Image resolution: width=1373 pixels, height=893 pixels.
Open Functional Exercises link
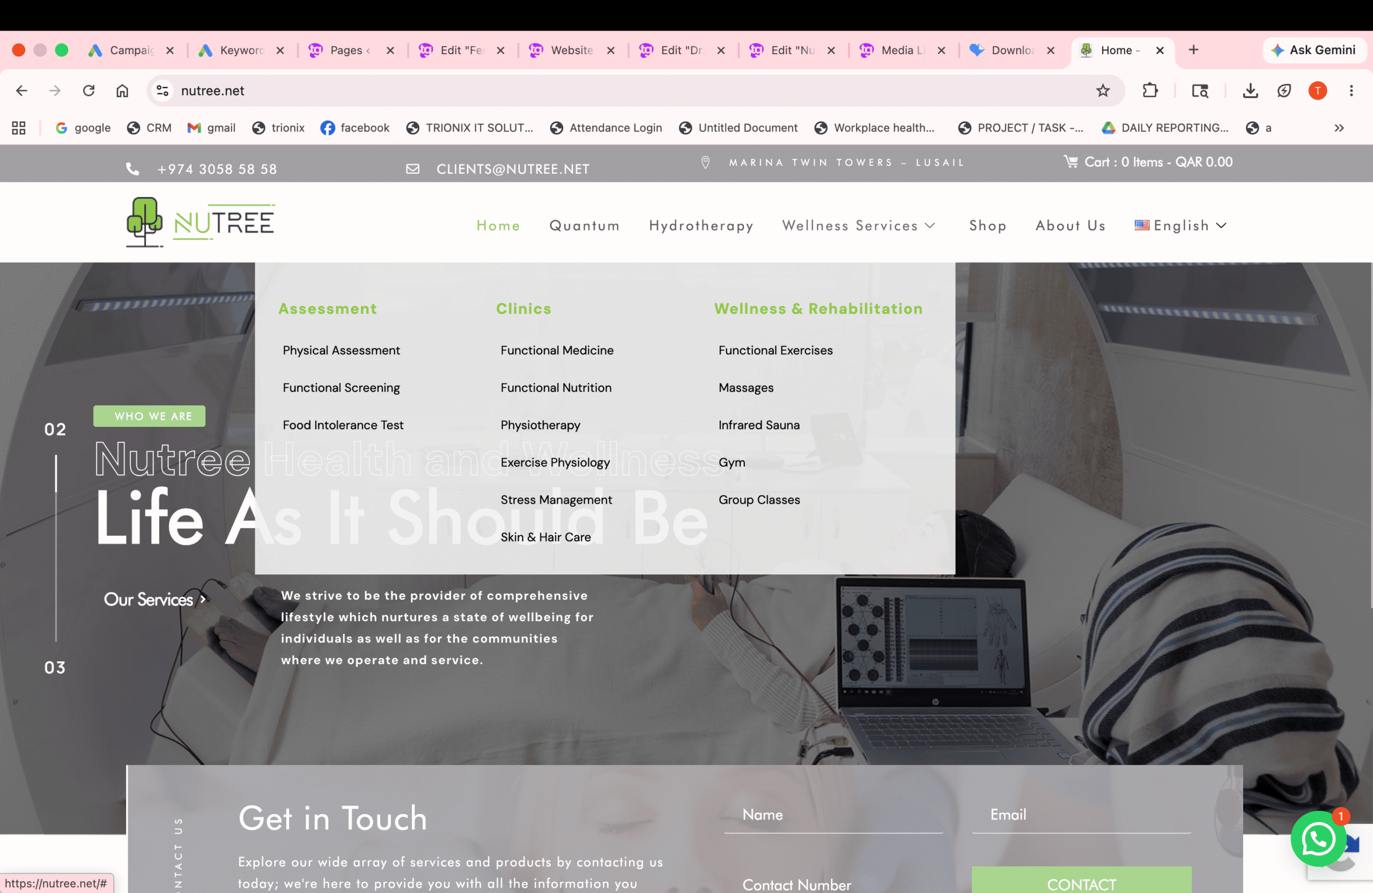point(776,350)
